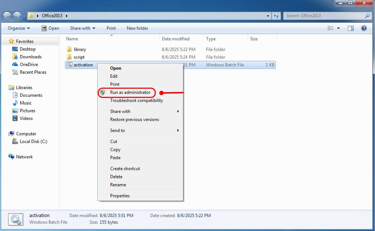Click the Computer icon in sidebar
The height and width of the screenshot is (231, 375).
(x=11, y=133)
